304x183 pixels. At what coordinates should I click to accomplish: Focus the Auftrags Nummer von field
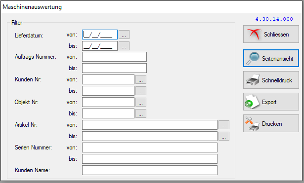(114, 57)
